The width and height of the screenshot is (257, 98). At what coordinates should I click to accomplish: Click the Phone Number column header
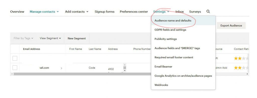click(x=142, y=49)
